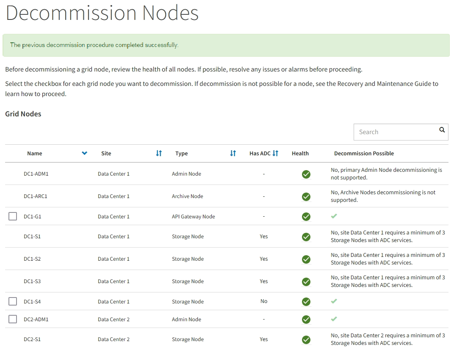Select the DC1-G1 node checkbox
The image size is (454, 350).
coord(13,217)
